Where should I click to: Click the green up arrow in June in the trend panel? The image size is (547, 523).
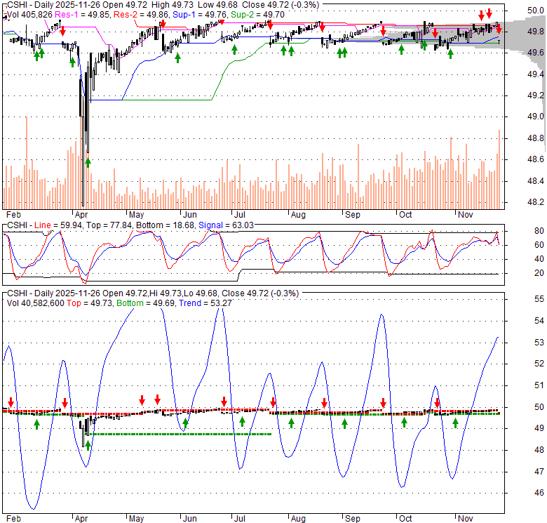[x=185, y=423]
